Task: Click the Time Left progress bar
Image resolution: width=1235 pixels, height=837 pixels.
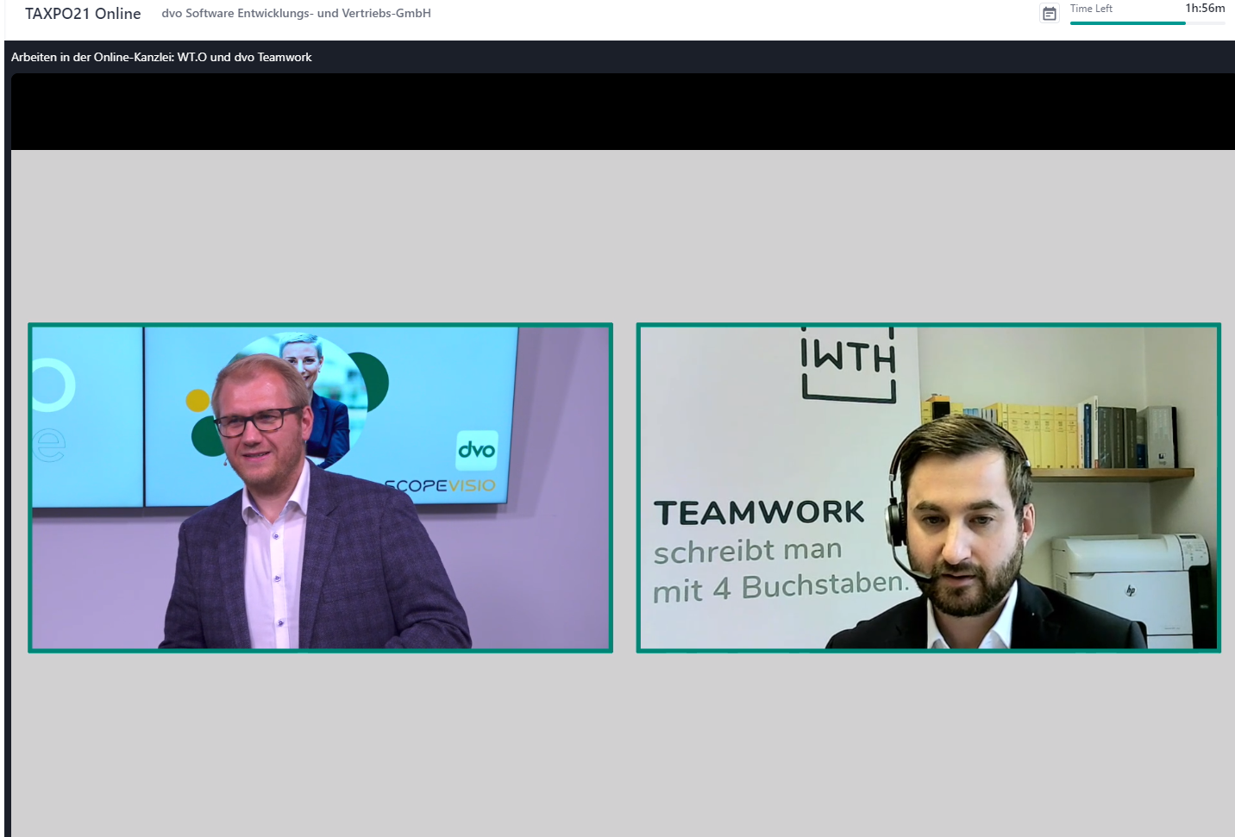Action: (x=1147, y=23)
